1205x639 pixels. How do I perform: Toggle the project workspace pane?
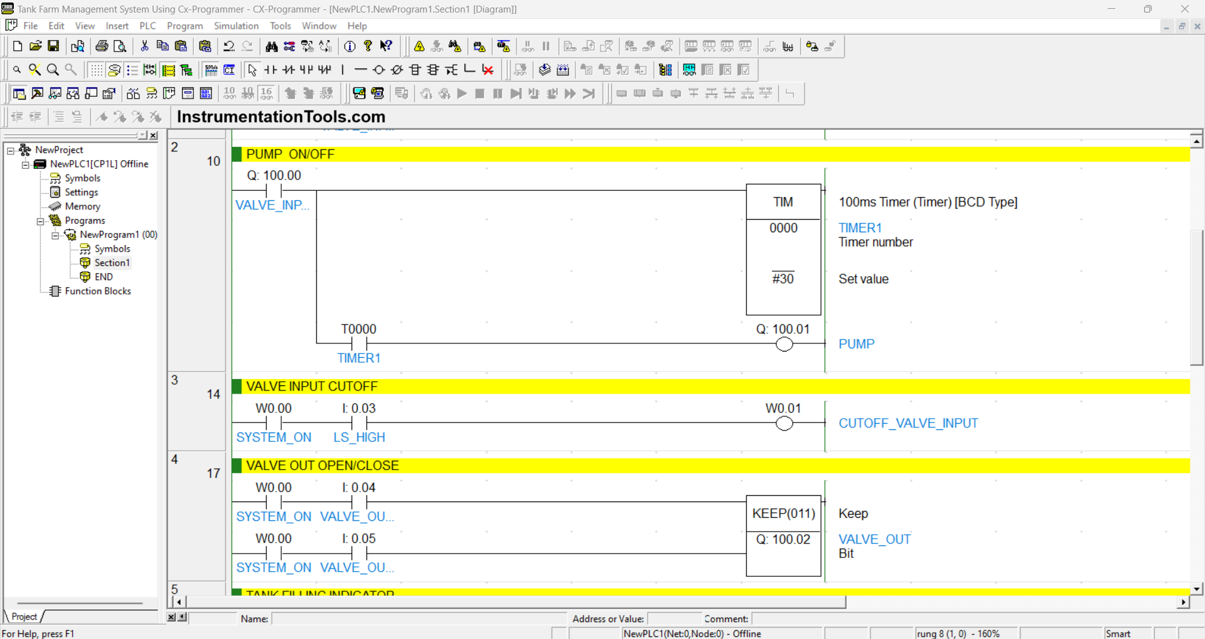point(19,94)
